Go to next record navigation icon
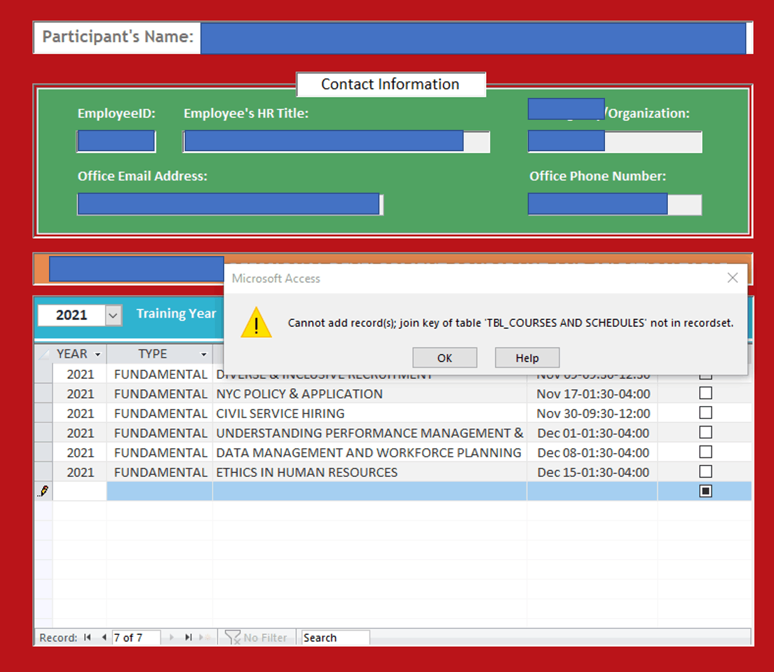774x672 pixels. pyautogui.click(x=172, y=637)
